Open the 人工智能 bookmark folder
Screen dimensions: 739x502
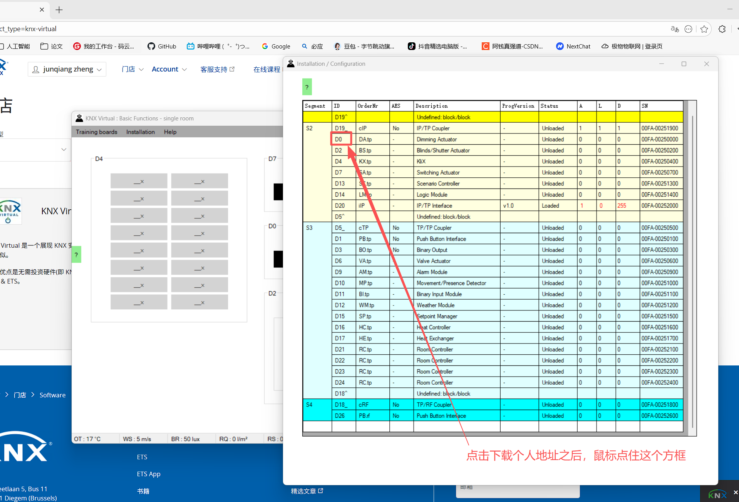pyautogui.click(x=15, y=46)
